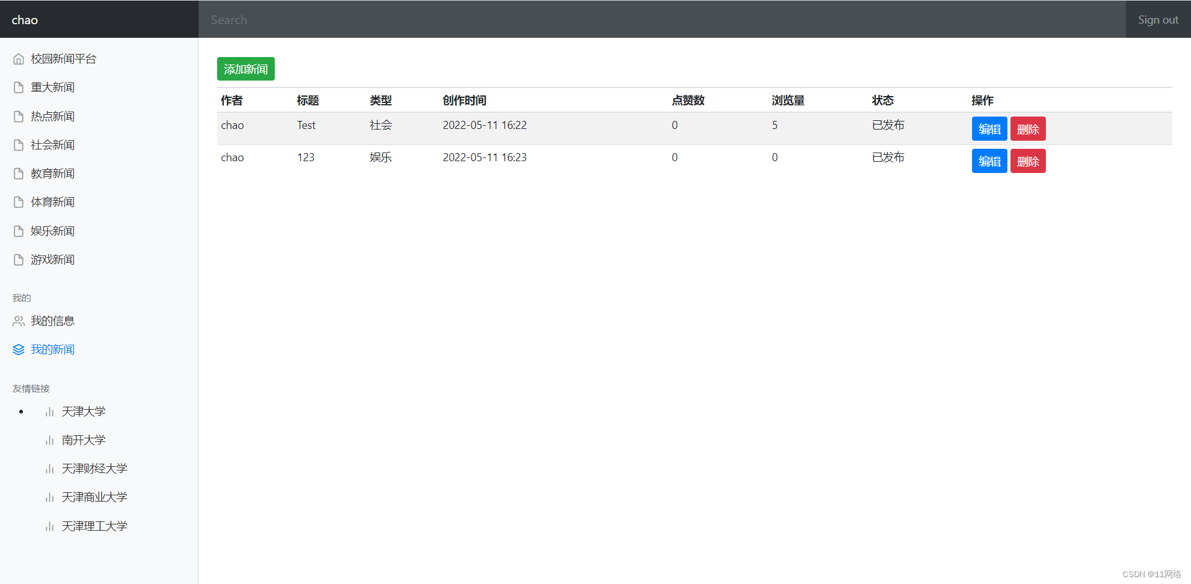Click the file icon beside 体育新闻
This screenshot has height=584, width=1191.
pos(19,202)
